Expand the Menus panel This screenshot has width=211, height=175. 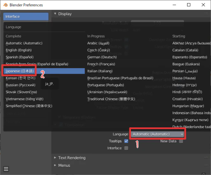point(55,165)
